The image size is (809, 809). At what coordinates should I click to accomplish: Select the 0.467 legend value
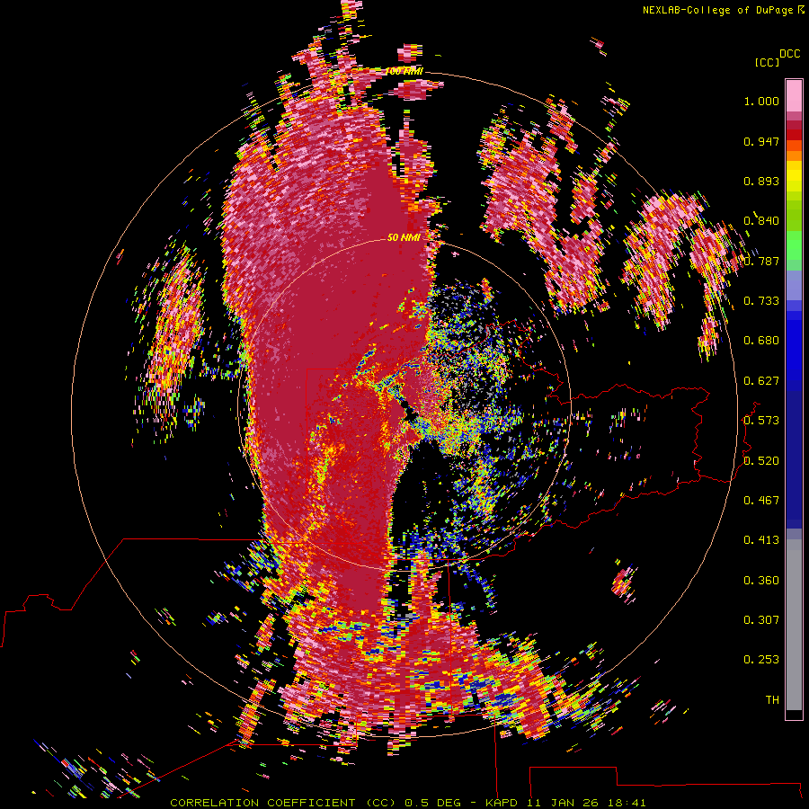click(761, 501)
